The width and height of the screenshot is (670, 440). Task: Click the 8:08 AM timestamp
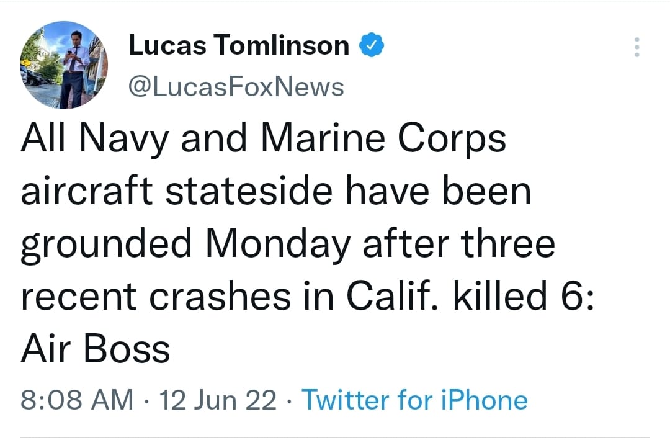pos(77,400)
